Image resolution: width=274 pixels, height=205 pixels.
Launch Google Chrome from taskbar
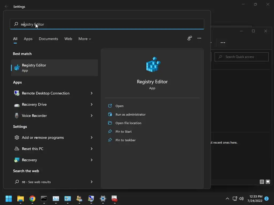(x=32, y=199)
